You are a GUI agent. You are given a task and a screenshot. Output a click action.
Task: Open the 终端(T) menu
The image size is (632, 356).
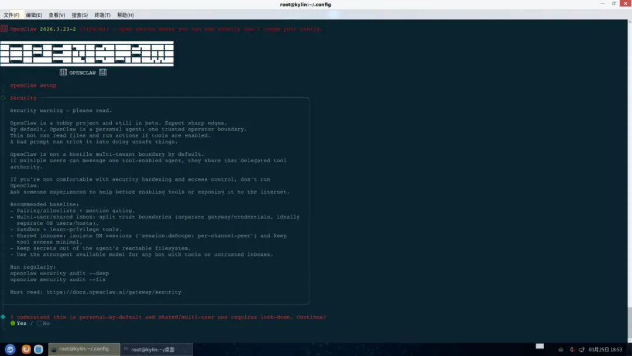(102, 15)
